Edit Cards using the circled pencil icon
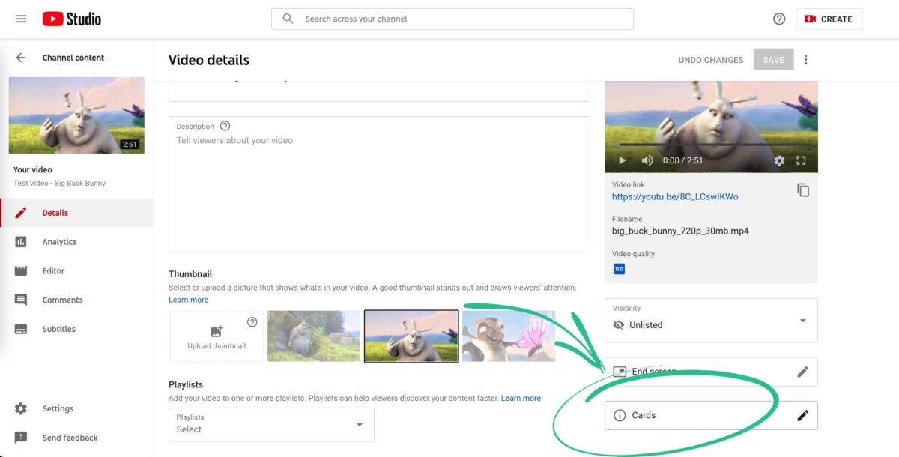Viewport: 899px width, 457px height. click(802, 414)
